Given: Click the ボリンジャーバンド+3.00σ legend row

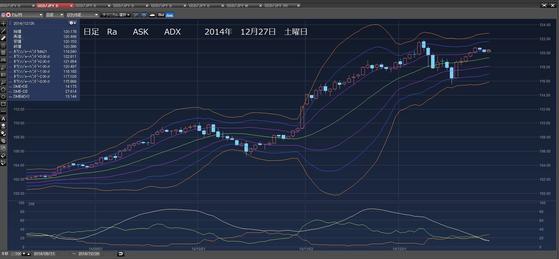Looking at the screenshot, I should click(43, 56).
